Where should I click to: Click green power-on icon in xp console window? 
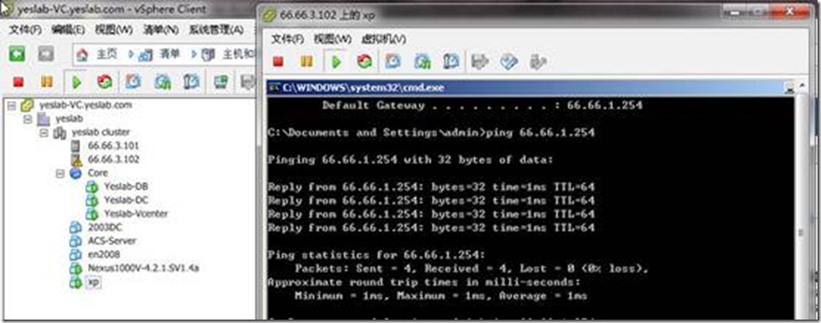pos(336,62)
